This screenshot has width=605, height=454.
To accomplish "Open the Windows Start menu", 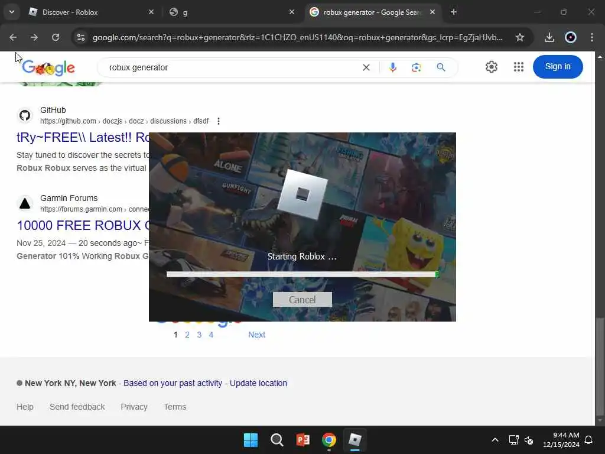I will pos(251,440).
